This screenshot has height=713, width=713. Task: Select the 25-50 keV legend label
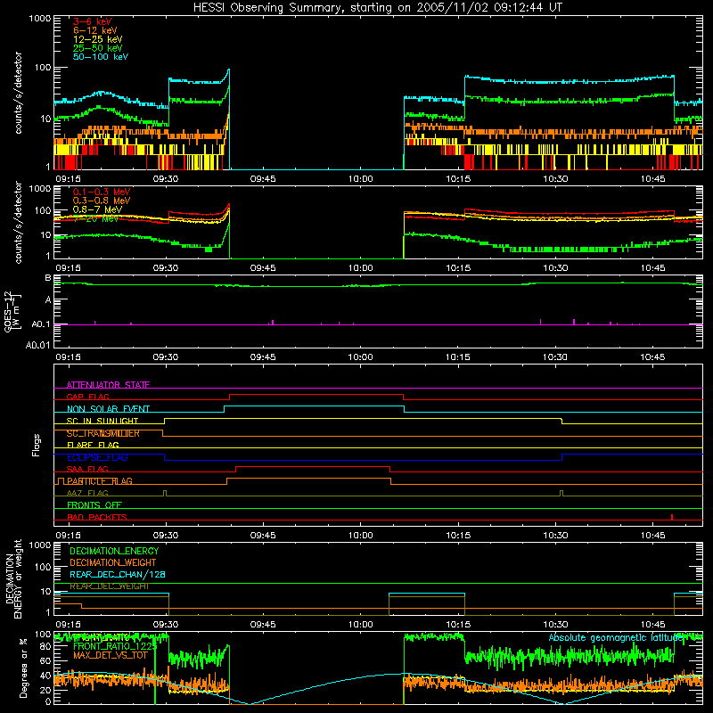pos(97,48)
